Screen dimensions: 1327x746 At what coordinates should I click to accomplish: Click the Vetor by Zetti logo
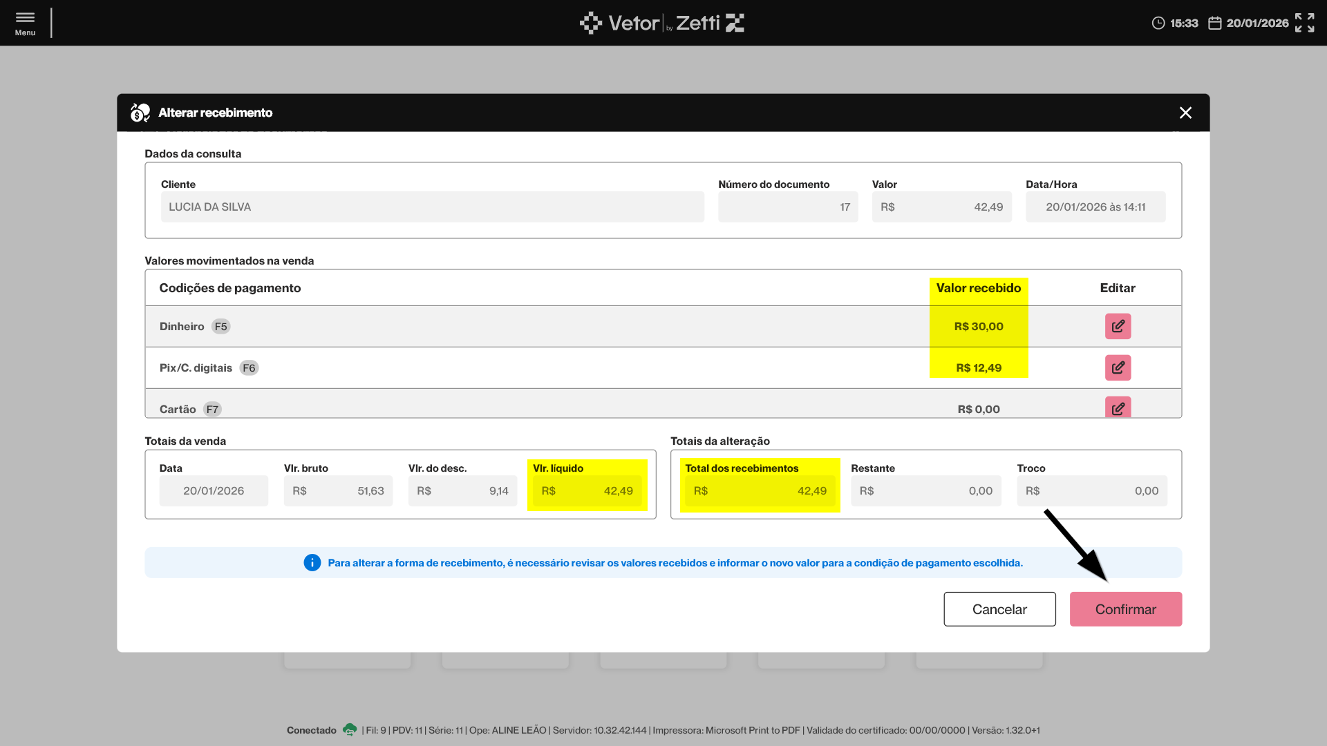(x=662, y=23)
